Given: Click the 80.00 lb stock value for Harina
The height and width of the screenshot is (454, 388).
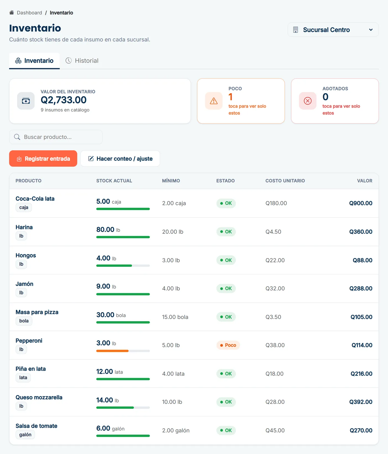Looking at the screenshot, I should click(108, 230).
